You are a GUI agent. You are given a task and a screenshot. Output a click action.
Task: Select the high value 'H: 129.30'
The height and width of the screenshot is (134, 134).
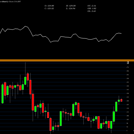pos(71,6)
